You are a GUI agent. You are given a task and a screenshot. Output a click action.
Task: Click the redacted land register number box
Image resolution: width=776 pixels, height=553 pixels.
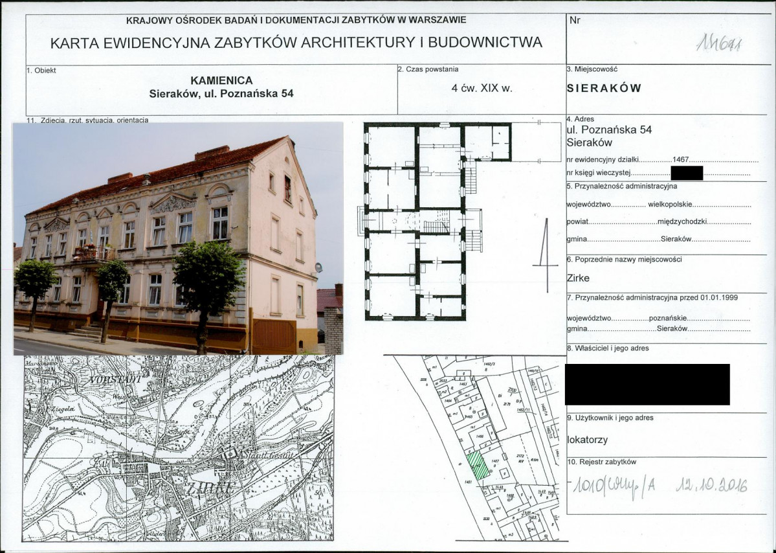click(x=687, y=173)
